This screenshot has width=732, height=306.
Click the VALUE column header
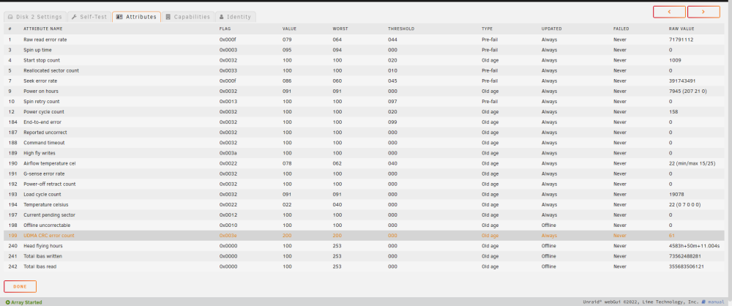pos(289,29)
